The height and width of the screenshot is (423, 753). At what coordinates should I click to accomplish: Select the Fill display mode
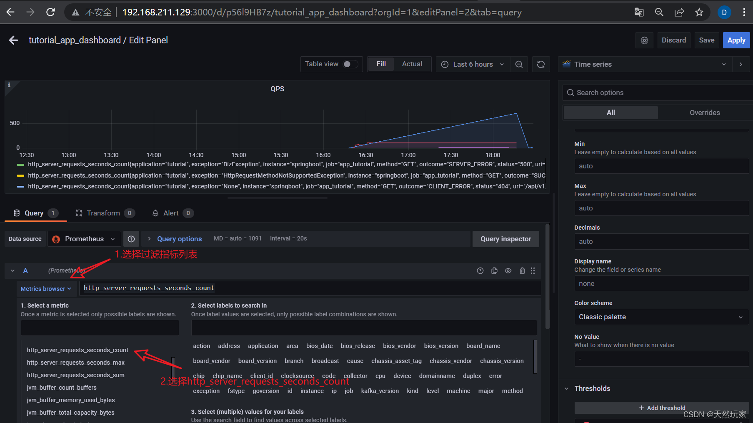click(x=381, y=64)
